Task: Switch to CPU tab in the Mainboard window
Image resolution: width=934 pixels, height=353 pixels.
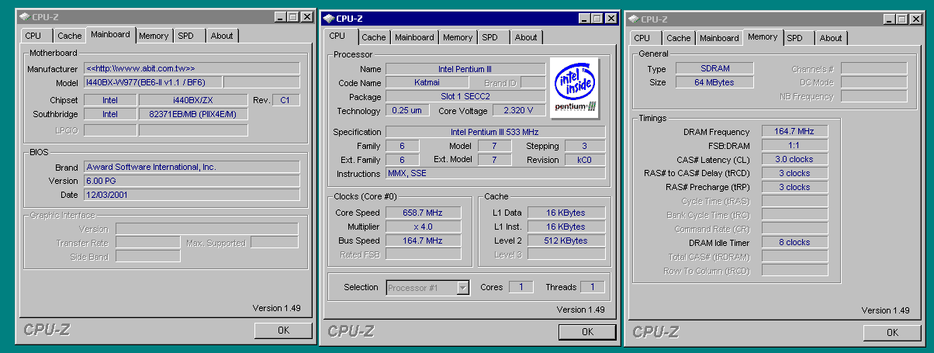Action: pyautogui.click(x=33, y=36)
